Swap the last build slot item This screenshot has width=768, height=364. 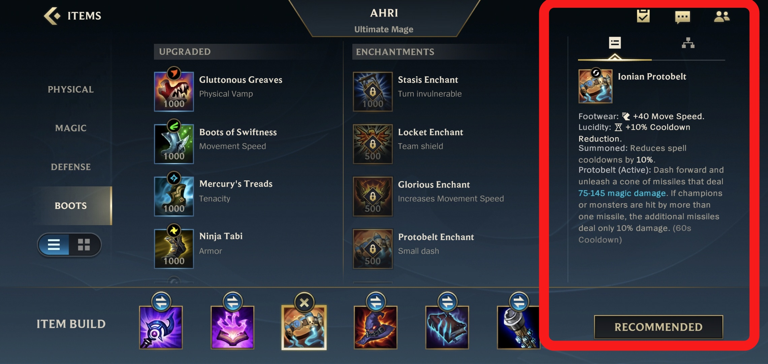click(x=519, y=302)
